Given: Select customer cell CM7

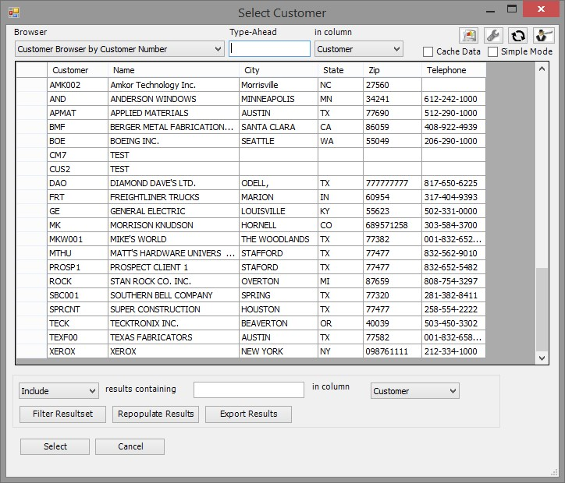Looking at the screenshot, I should pos(77,155).
